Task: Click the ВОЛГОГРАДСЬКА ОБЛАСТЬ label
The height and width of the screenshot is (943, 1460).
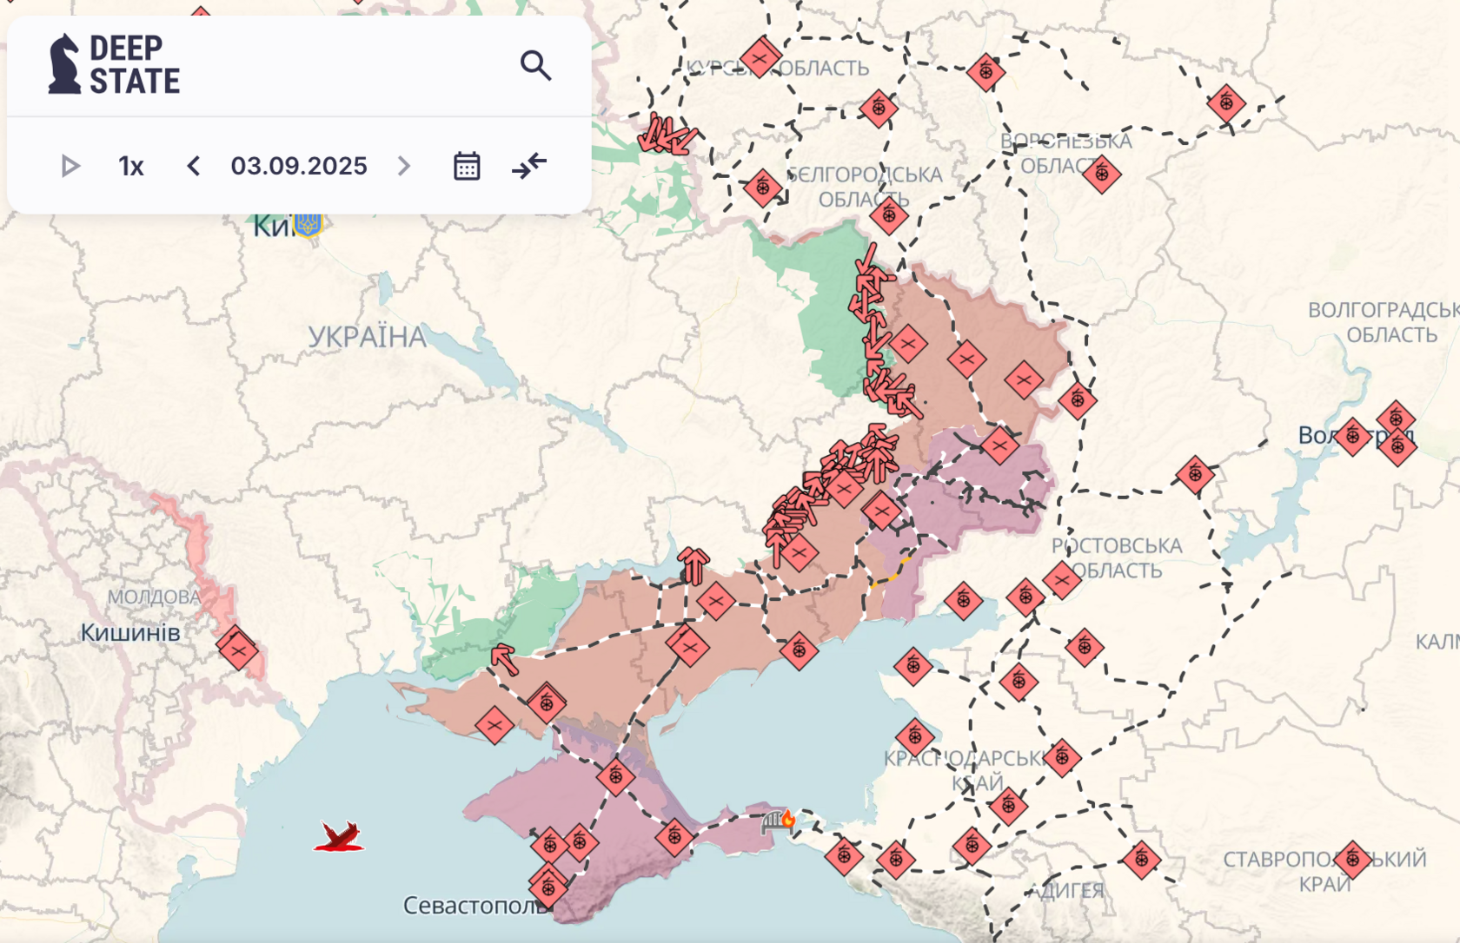Action: click(x=1384, y=322)
